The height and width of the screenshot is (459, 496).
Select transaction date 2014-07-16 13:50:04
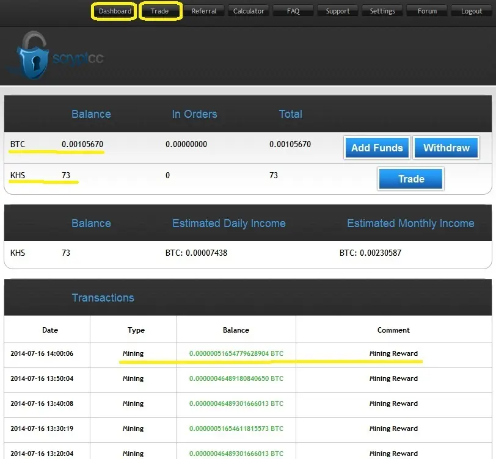tap(42, 378)
